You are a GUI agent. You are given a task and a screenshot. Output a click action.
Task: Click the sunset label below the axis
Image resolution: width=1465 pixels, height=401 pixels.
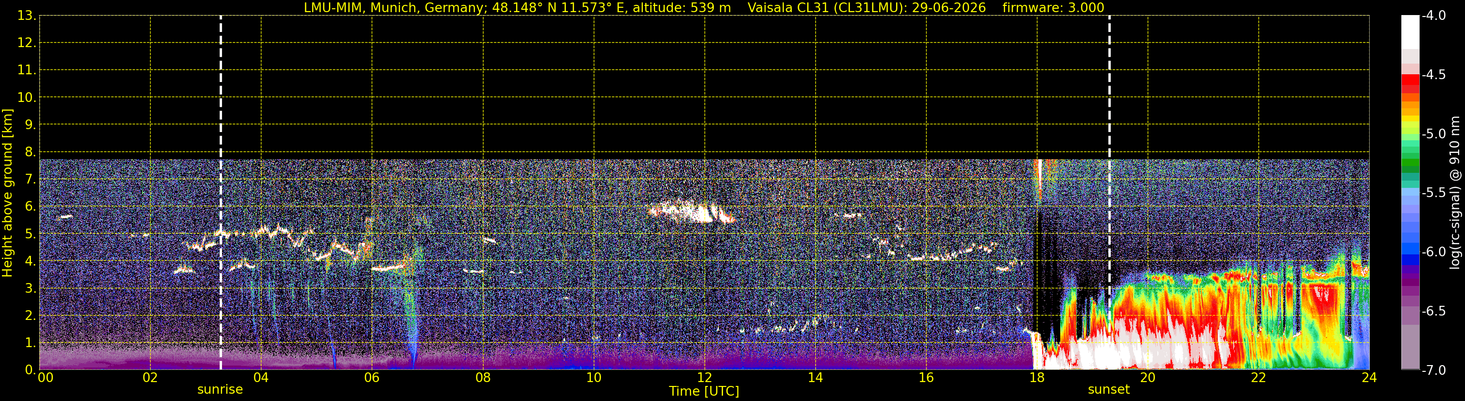click(x=1108, y=390)
